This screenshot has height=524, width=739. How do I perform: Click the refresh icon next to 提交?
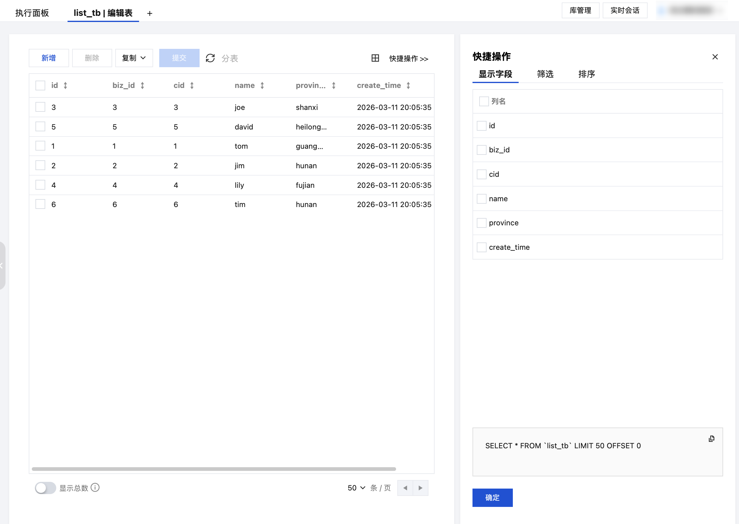[210, 58]
